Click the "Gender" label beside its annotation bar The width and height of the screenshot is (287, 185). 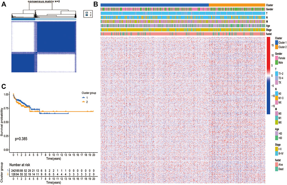point(270,9)
